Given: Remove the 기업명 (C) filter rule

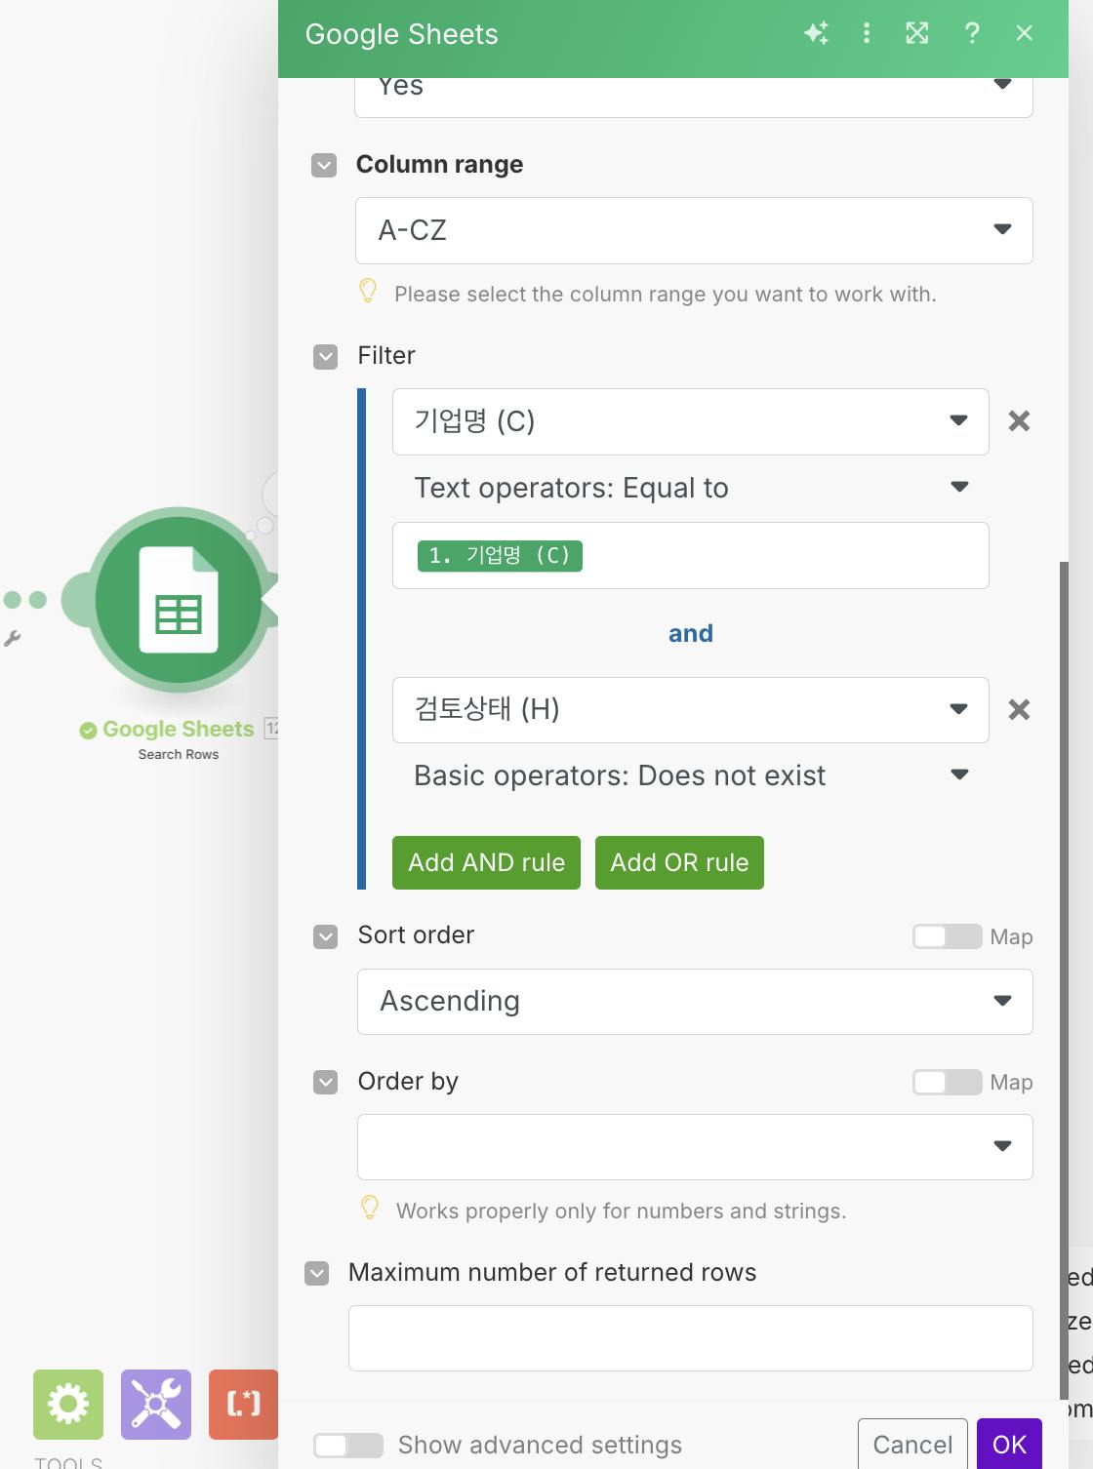Looking at the screenshot, I should coord(1019,421).
